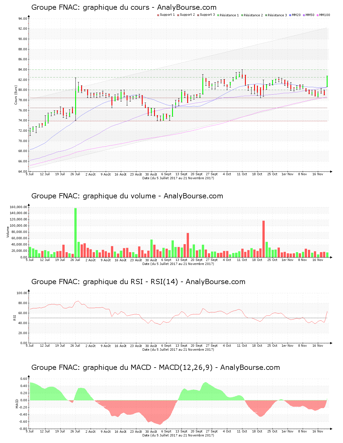The width and height of the screenshot is (343, 443).
Task: Click the 84.00 price axis value
Action: point(23,69)
